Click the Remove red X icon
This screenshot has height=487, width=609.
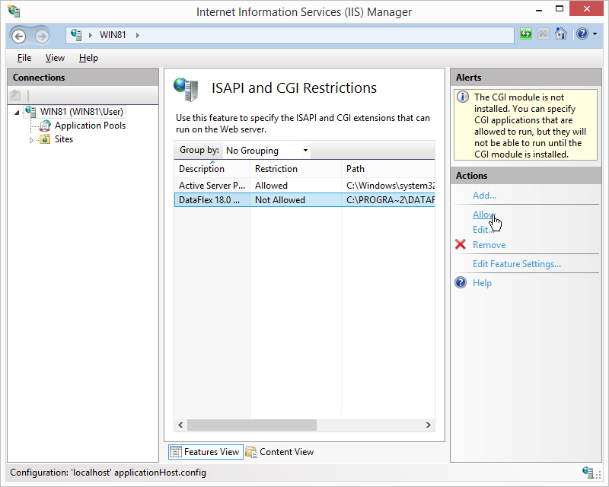[x=461, y=244]
